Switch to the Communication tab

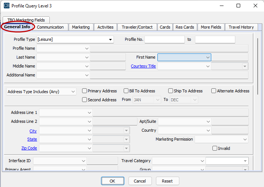click(50, 27)
